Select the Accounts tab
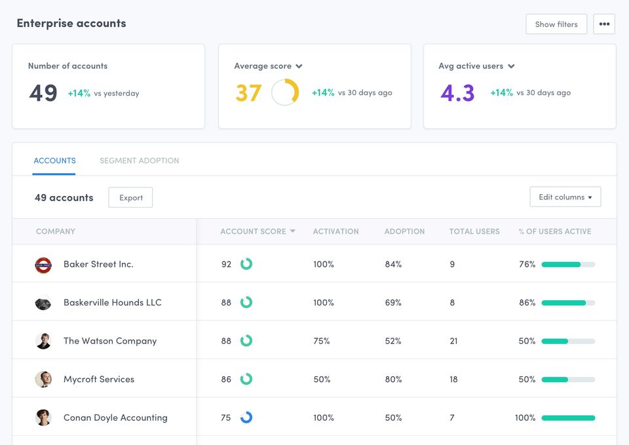The image size is (629, 445). point(54,161)
